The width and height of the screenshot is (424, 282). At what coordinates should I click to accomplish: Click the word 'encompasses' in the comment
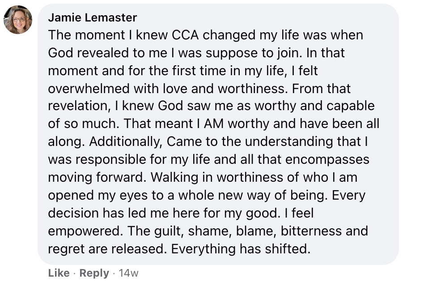(x=327, y=159)
